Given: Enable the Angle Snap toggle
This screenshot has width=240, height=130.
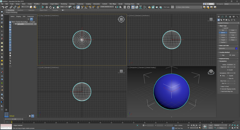Looking at the screenshot, I should 86,7.
